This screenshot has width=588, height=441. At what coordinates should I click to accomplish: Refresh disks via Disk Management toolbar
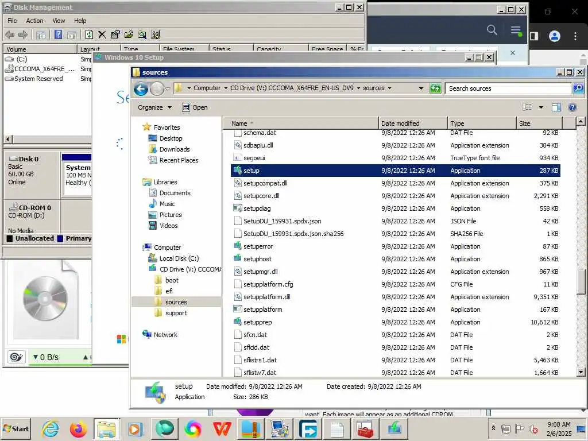point(89,35)
